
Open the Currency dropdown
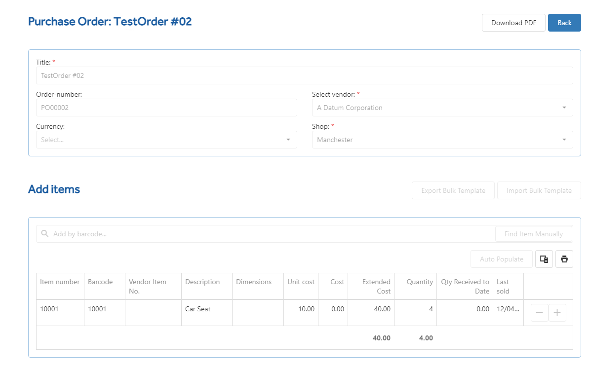pyautogui.click(x=166, y=140)
